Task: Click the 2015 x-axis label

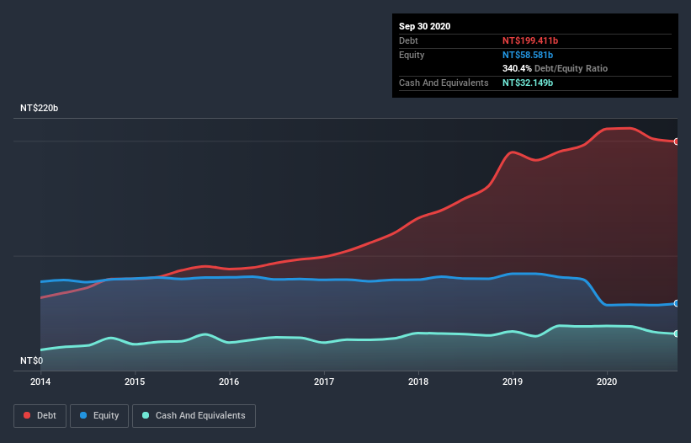Action: coord(135,382)
